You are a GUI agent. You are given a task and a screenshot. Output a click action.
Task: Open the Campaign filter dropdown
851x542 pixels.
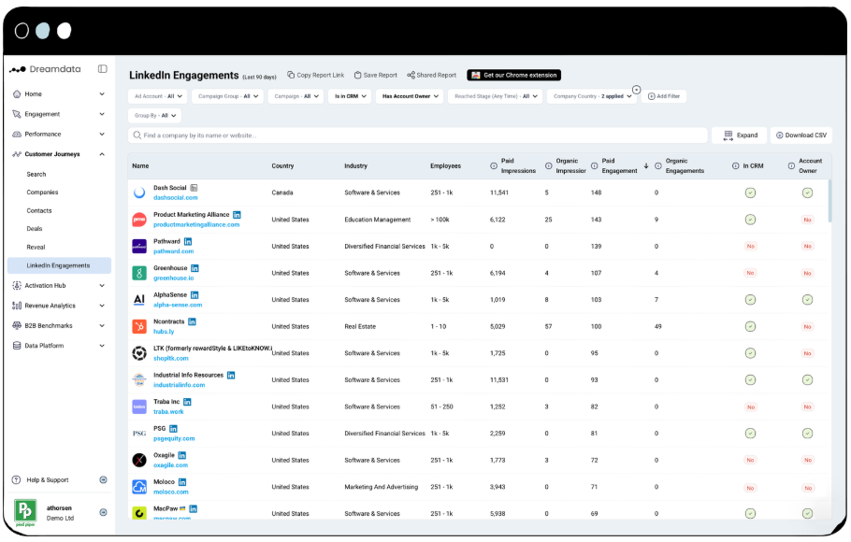[x=296, y=96]
